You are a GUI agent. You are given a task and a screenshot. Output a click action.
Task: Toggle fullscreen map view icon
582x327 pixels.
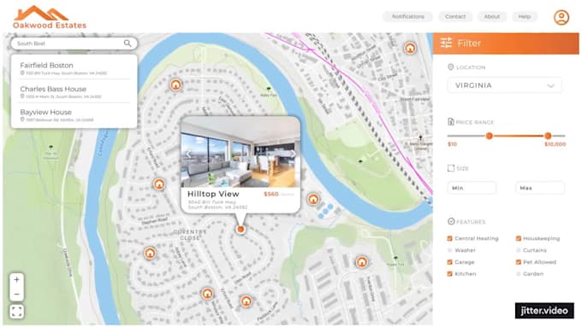click(17, 312)
